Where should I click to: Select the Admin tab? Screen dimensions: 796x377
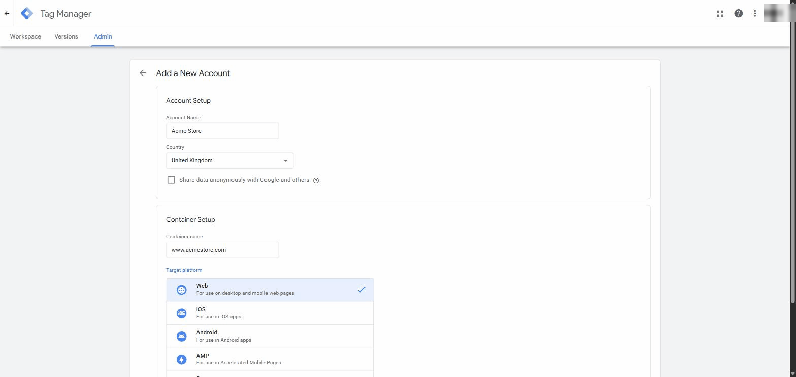[103, 36]
